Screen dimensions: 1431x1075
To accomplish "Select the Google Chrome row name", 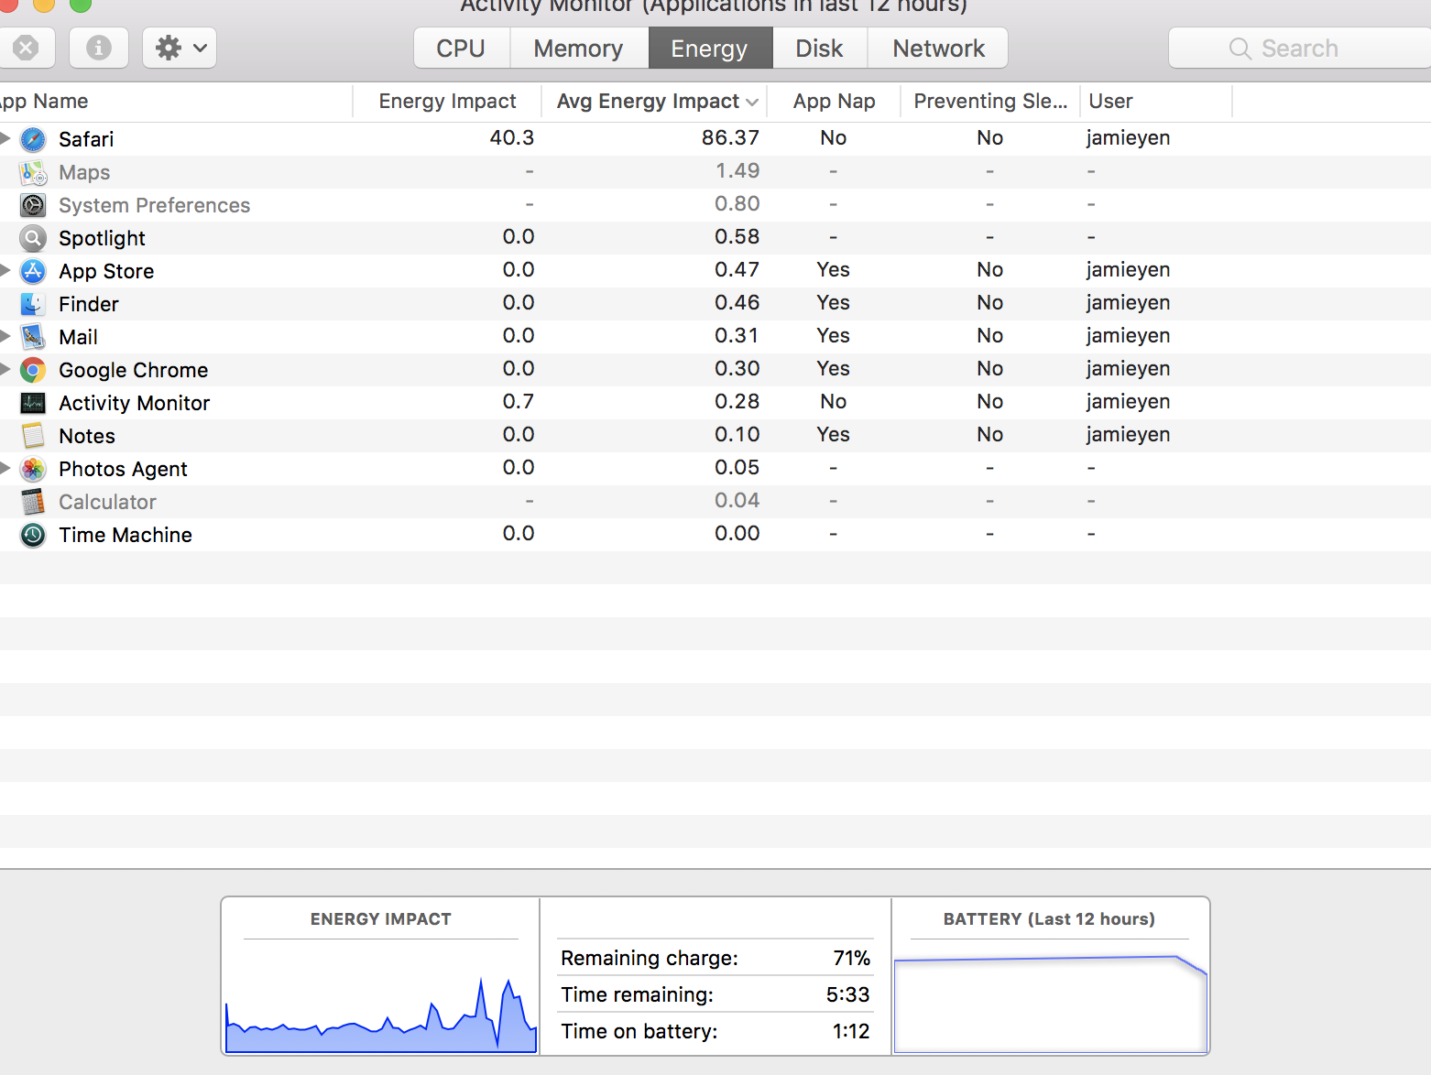I will click(134, 370).
